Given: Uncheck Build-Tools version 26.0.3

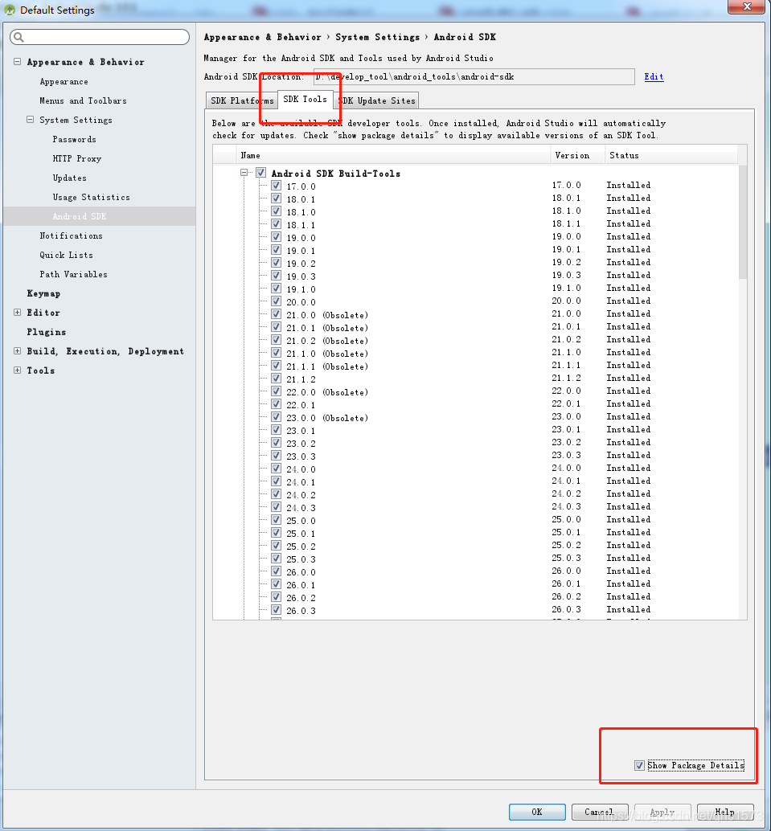Looking at the screenshot, I should [x=276, y=609].
